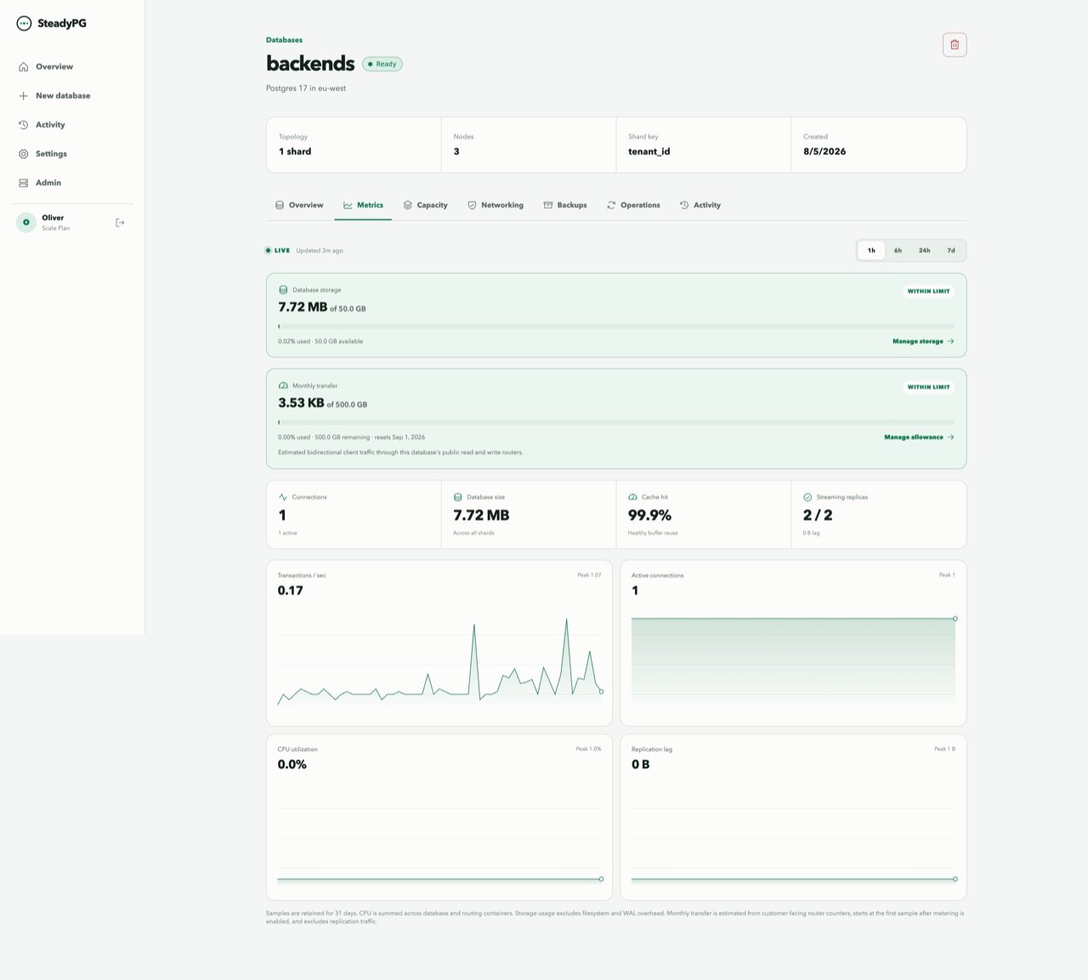Click the Monthly transfer progress bar
The width and height of the screenshot is (1088, 980).
point(616,422)
